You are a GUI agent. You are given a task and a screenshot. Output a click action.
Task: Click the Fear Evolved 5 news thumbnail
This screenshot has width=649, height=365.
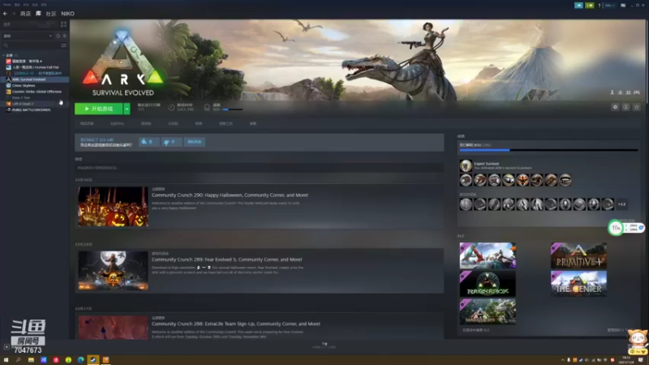click(x=113, y=271)
